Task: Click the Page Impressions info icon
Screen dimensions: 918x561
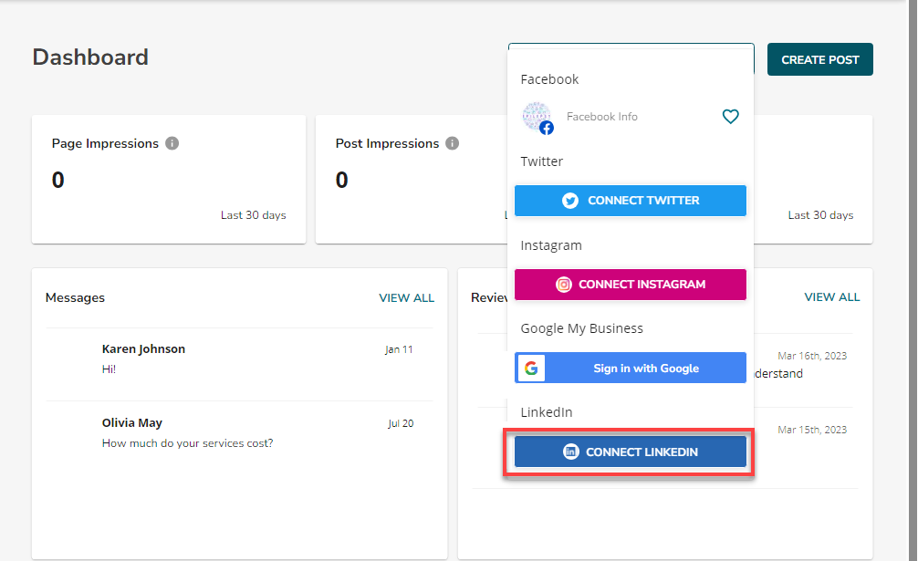Action: [x=172, y=143]
